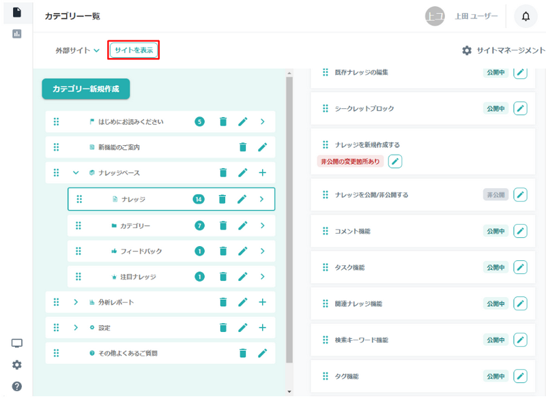
Task: Edit the 新機能のご案内 category
Action: pyautogui.click(x=263, y=147)
